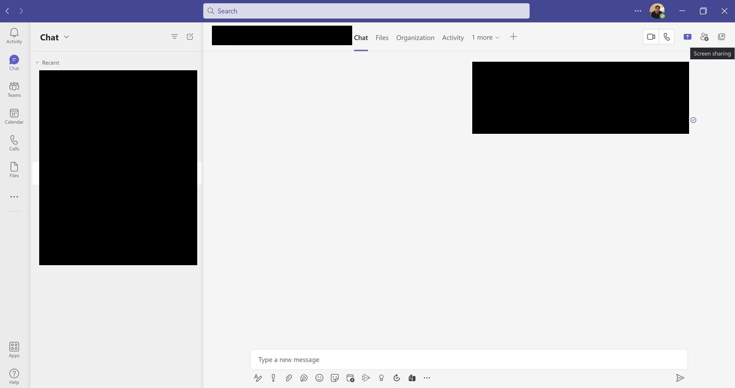Attach a file with paperclip
This screenshot has width=735, height=388.
coord(288,378)
